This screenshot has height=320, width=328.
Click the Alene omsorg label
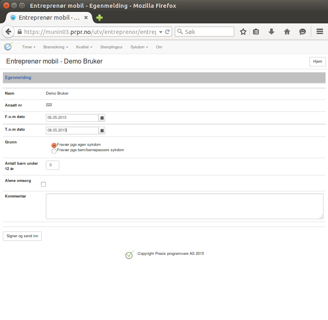[x=18, y=181]
